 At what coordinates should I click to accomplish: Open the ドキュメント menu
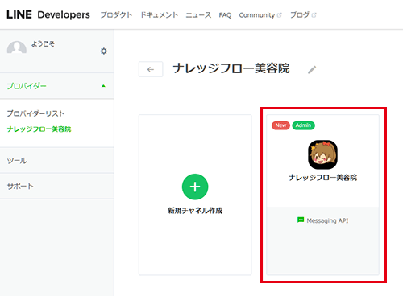click(x=159, y=15)
